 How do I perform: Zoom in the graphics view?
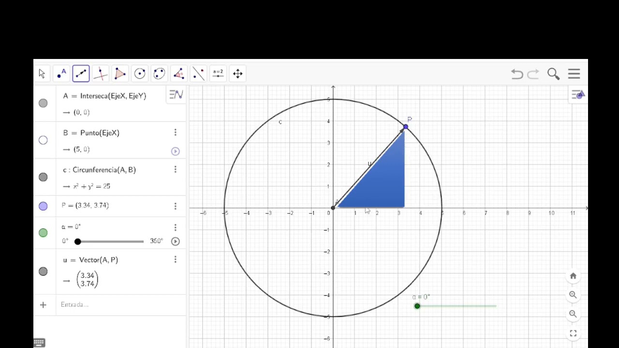coord(573,295)
